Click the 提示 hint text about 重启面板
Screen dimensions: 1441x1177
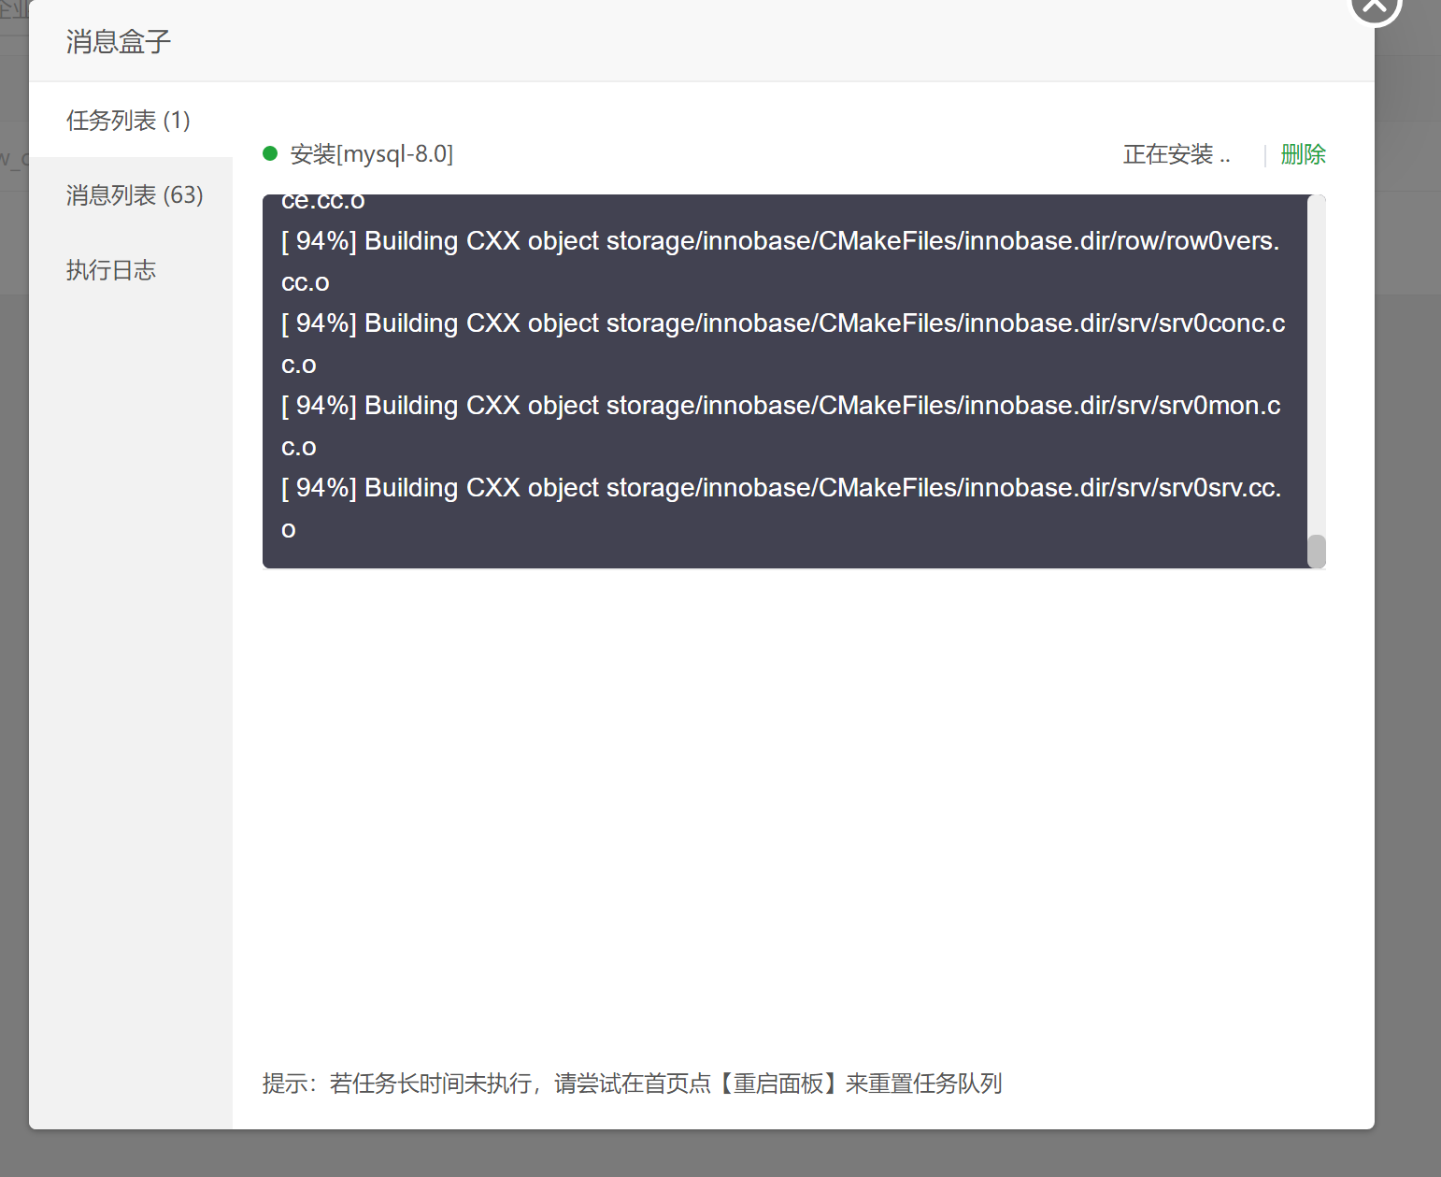click(x=632, y=1084)
